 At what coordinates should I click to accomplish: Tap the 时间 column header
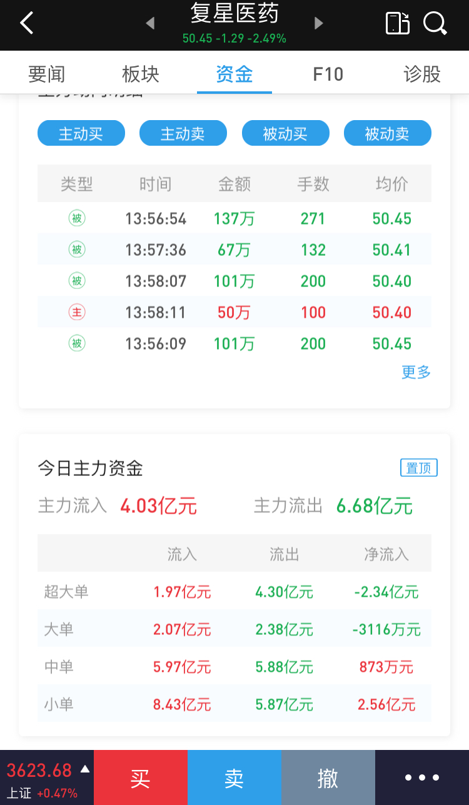pyautogui.click(x=156, y=184)
